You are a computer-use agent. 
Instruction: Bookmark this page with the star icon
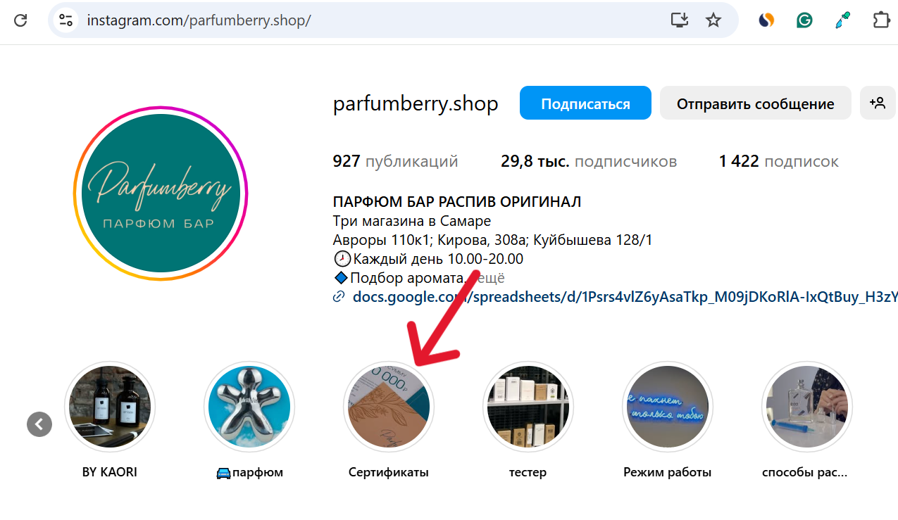[x=713, y=20]
